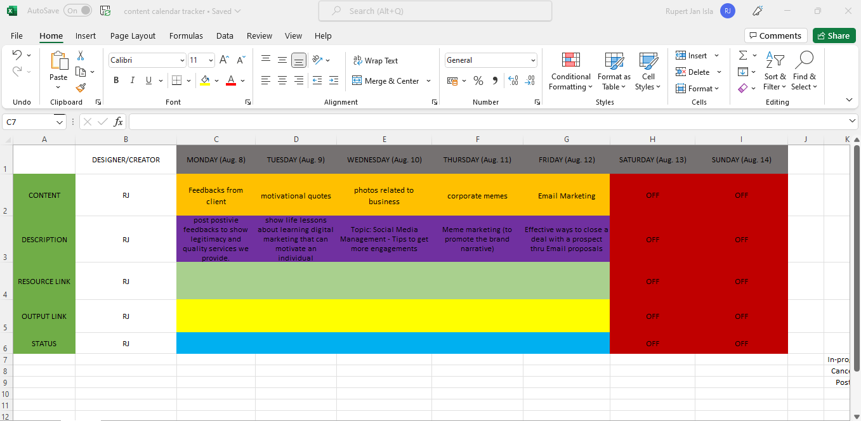
Task: Open Find & Select options
Action: 804,72
